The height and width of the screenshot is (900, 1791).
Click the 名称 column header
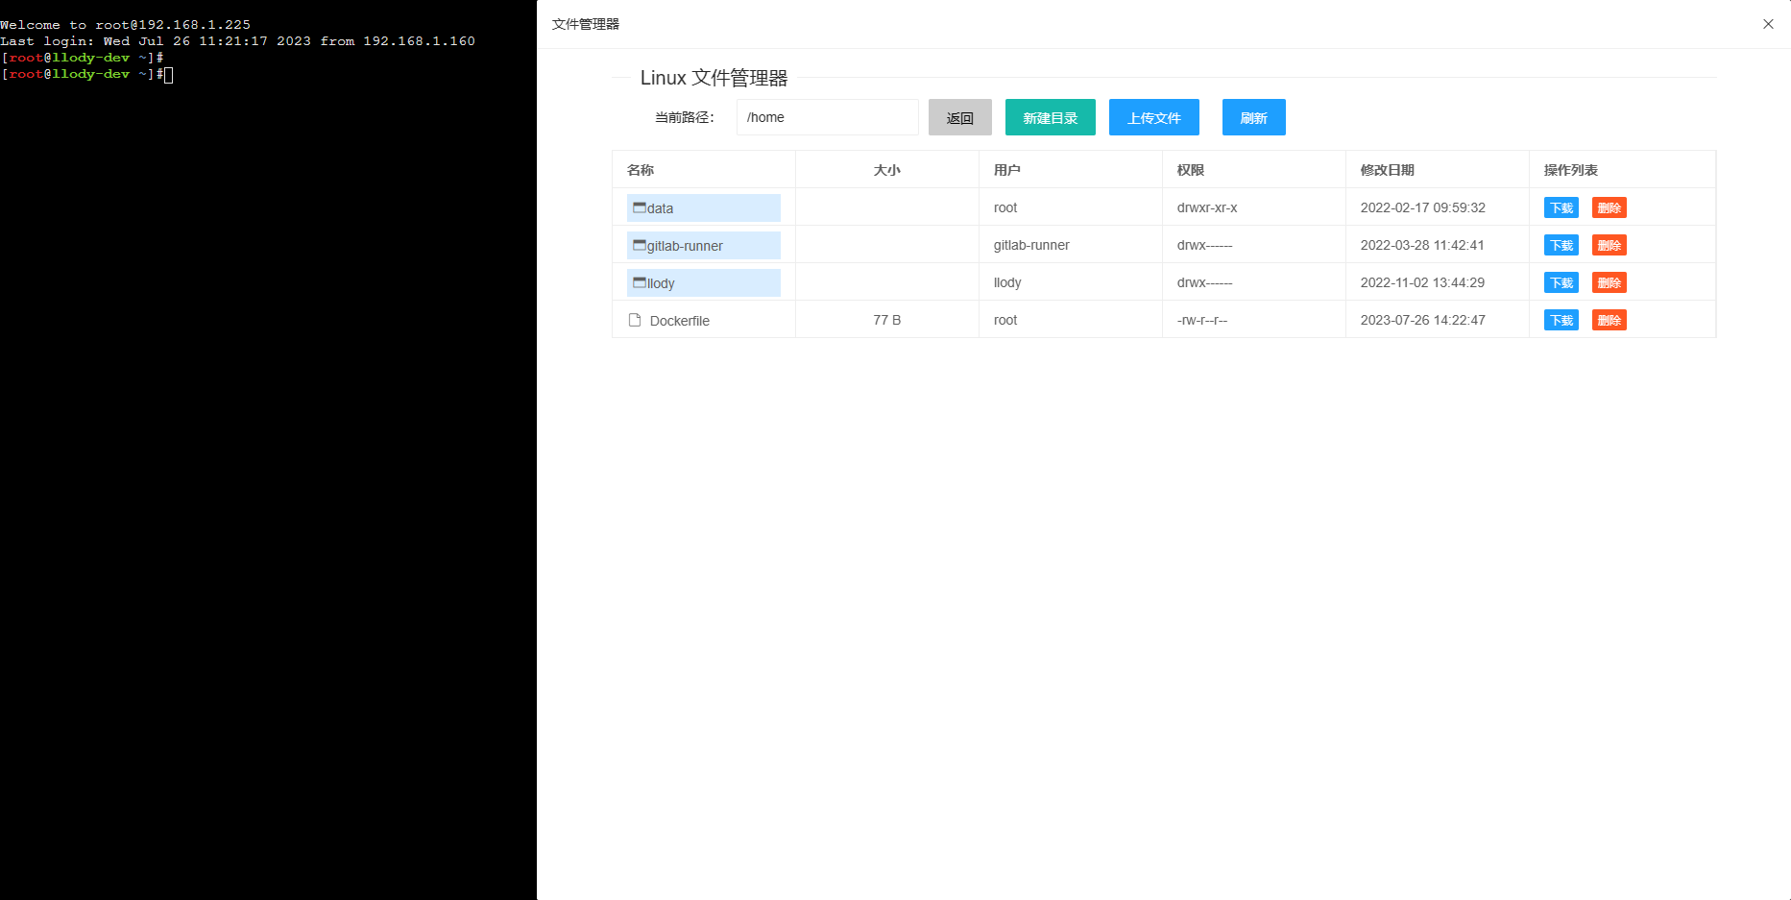(x=641, y=169)
